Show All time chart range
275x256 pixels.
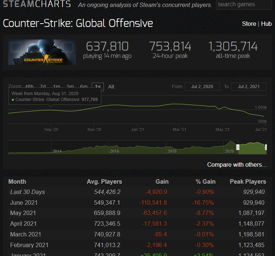click(111, 87)
